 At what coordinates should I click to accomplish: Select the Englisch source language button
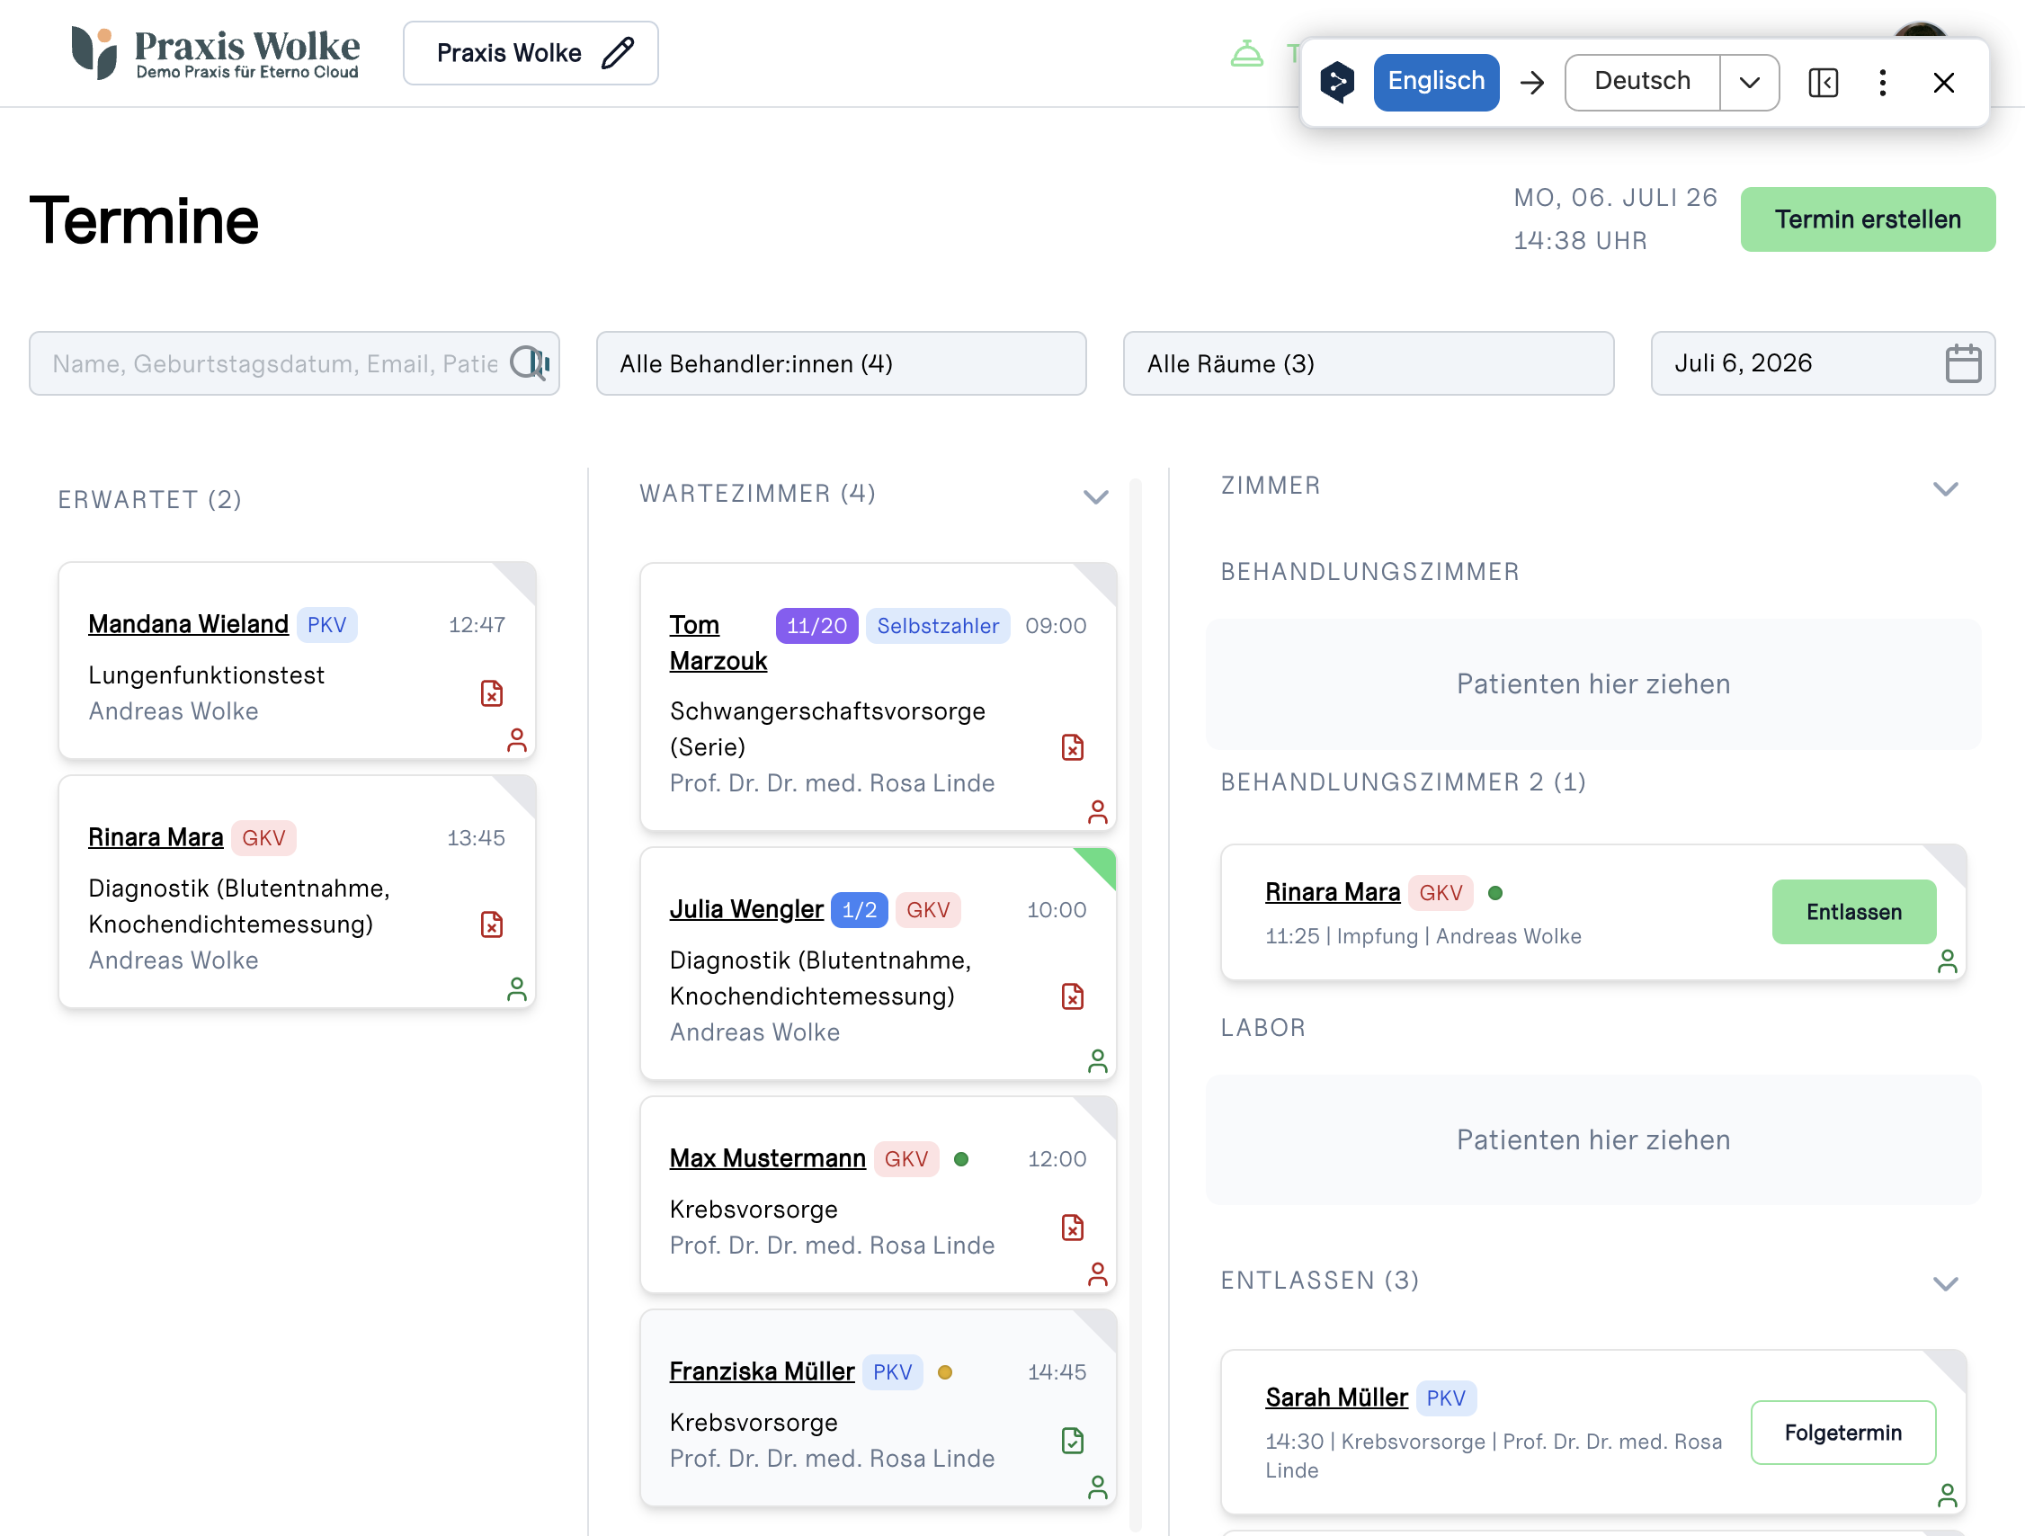[1435, 83]
